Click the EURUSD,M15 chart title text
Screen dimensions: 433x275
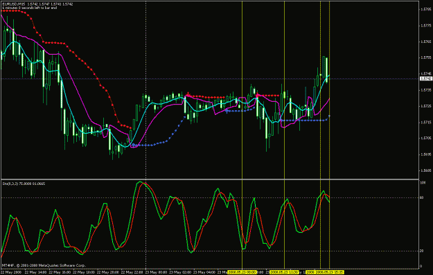14,4
